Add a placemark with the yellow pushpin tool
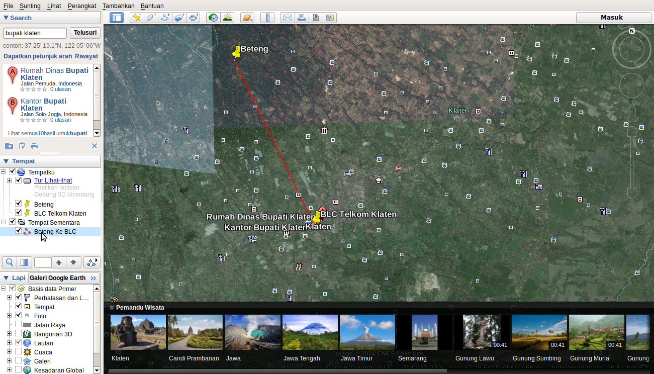Viewport: 654px width, 374px height. (136, 18)
